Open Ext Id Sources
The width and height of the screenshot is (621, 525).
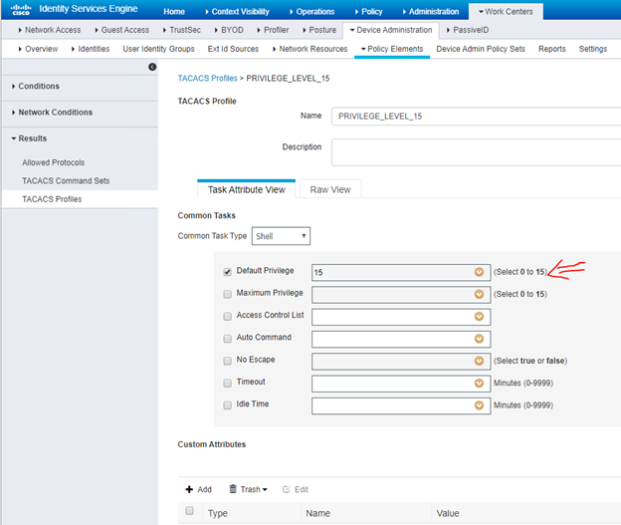(233, 49)
